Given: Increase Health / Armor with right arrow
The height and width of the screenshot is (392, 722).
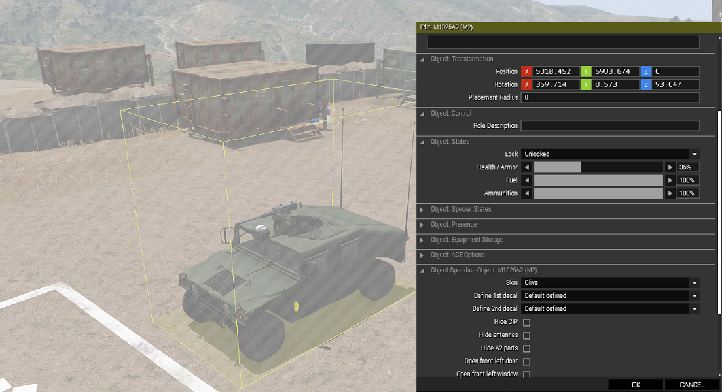Looking at the screenshot, I should 670,167.
